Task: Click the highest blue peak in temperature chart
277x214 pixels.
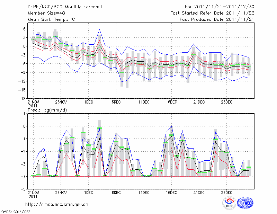Action: pyautogui.click(x=99, y=29)
